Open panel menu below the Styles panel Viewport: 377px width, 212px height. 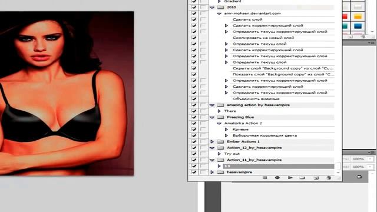[372, 43]
